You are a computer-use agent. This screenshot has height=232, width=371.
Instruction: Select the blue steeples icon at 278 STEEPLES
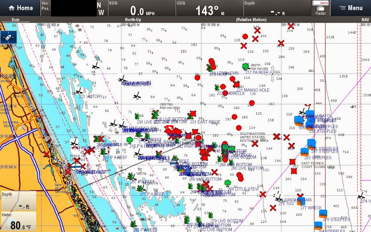tap(323, 214)
